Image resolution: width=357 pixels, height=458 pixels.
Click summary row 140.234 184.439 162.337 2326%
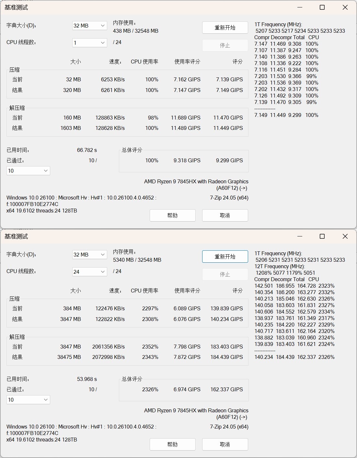pos(294,357)
